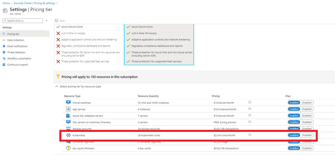Collapse the settings sidebar with chevron
The image size is (335, 155).
click(46, 21)
